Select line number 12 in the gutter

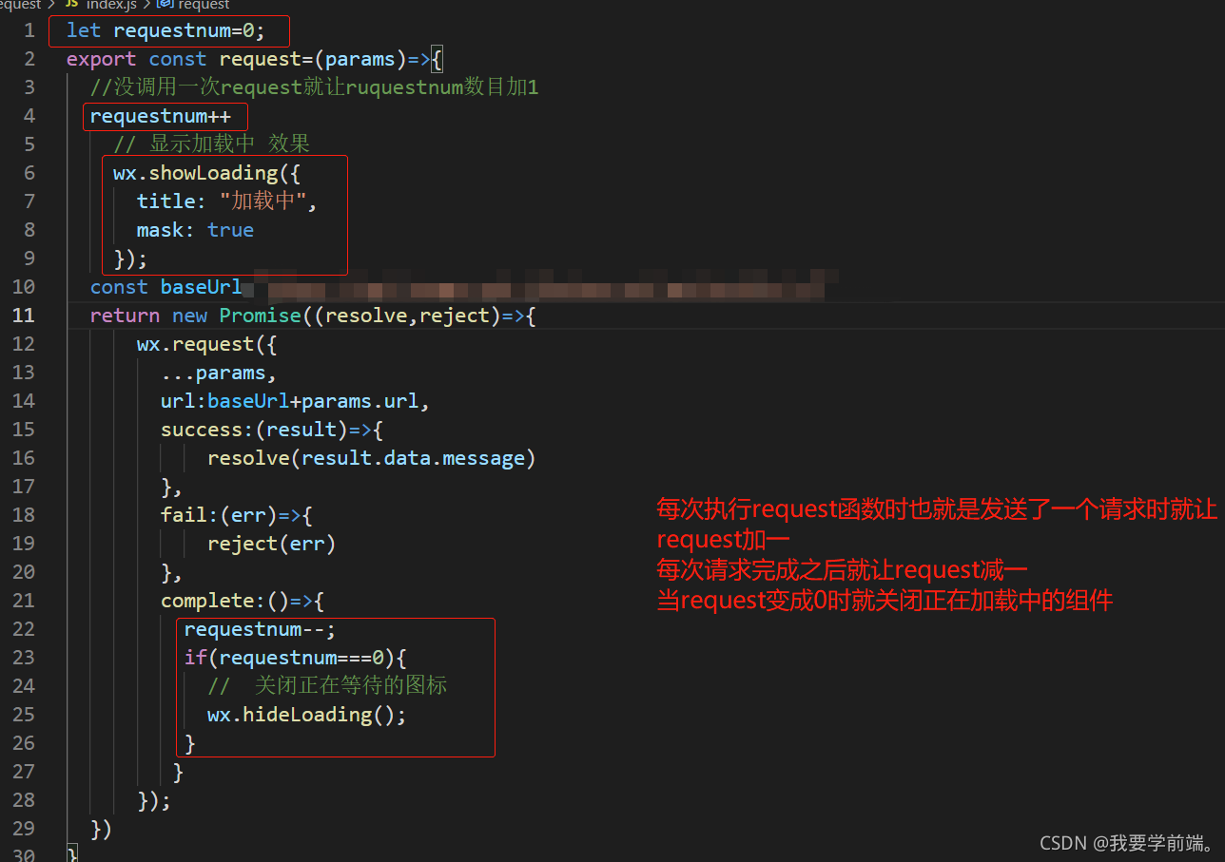[24, 344]
